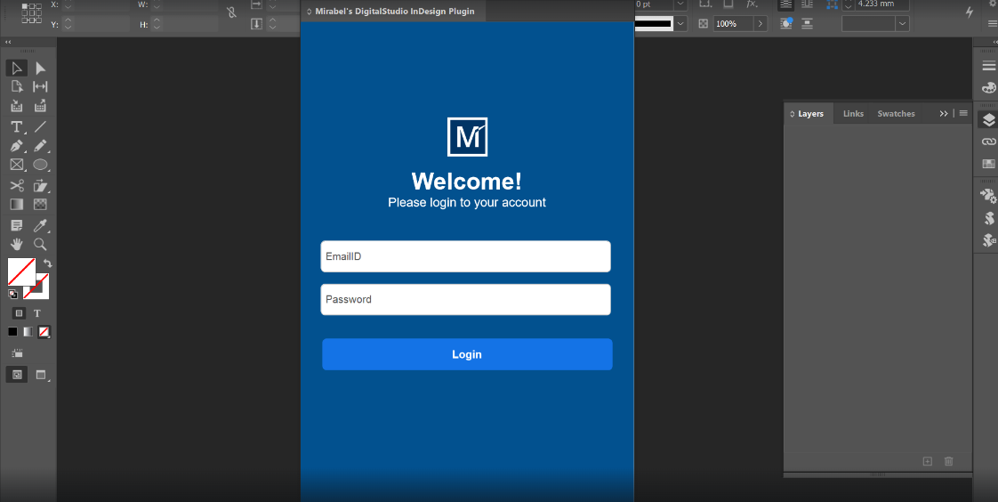Collapse the plugin panel title arrows
The width and height of the screenshot is (998, 502).
[310, 12]
